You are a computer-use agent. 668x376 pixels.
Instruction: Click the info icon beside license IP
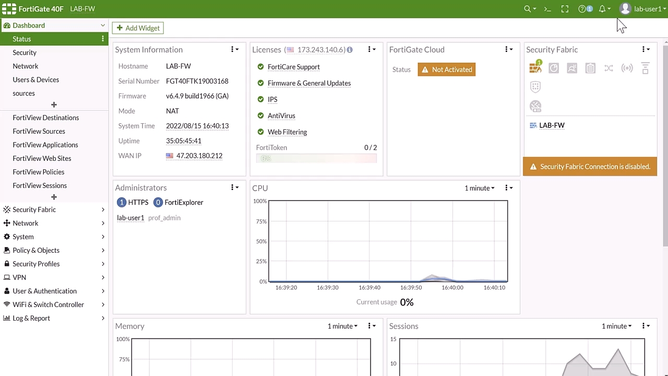[350, 50]
